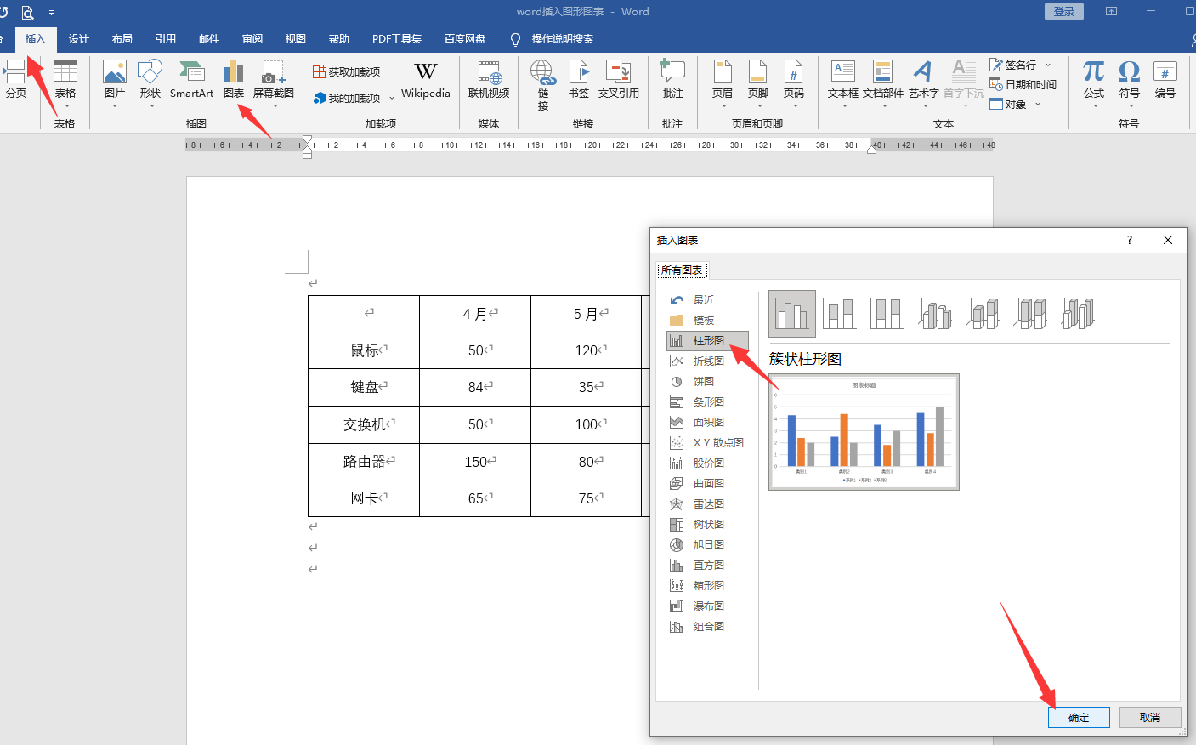Screen dimensions: 1196x745
Task: Select 3-D column chart subtype (last)
Action: [x=1078, y=314]
